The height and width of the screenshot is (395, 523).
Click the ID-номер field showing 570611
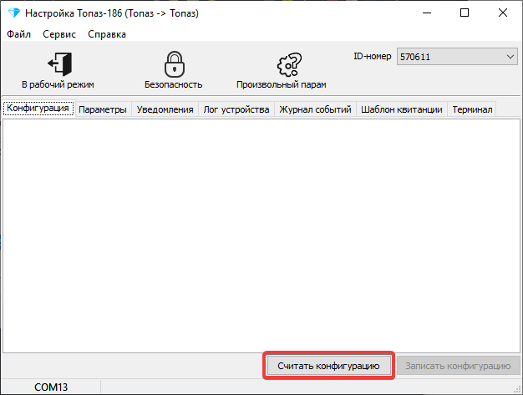click(457, 57)
